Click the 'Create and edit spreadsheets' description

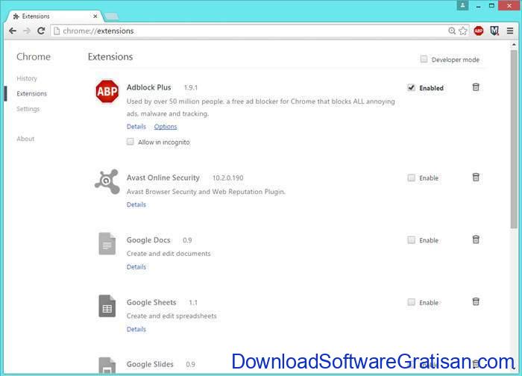(172, 316)
